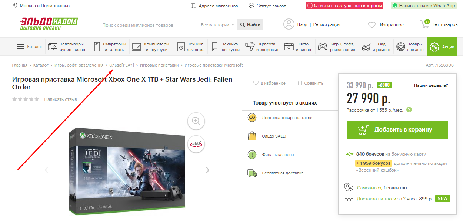Focus the product search input field
463x224 pixels.
[148, 25]
